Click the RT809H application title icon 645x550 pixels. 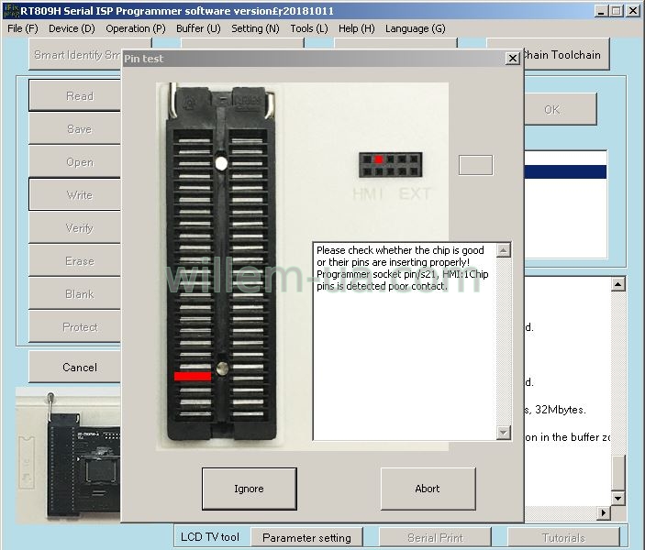11,10
